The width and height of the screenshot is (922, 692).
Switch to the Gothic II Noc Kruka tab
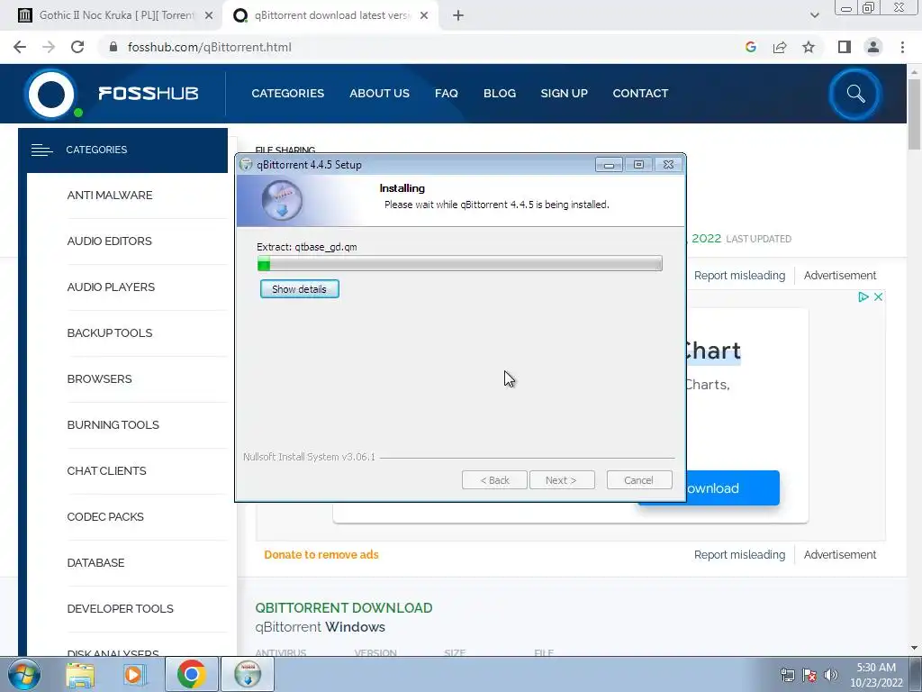pyautogui.click(x=112, y=15)
